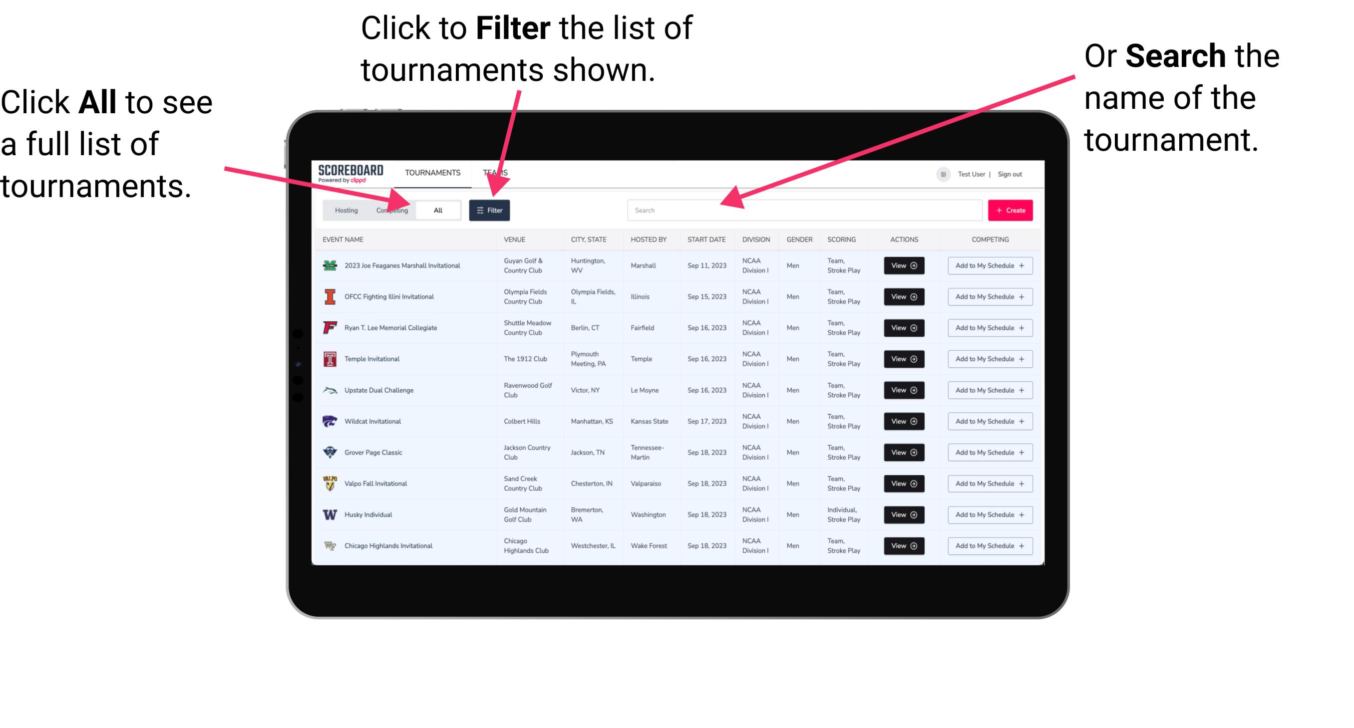
Task: Click the TOURNAMENTS tab
Action: [x=430, y=172]
